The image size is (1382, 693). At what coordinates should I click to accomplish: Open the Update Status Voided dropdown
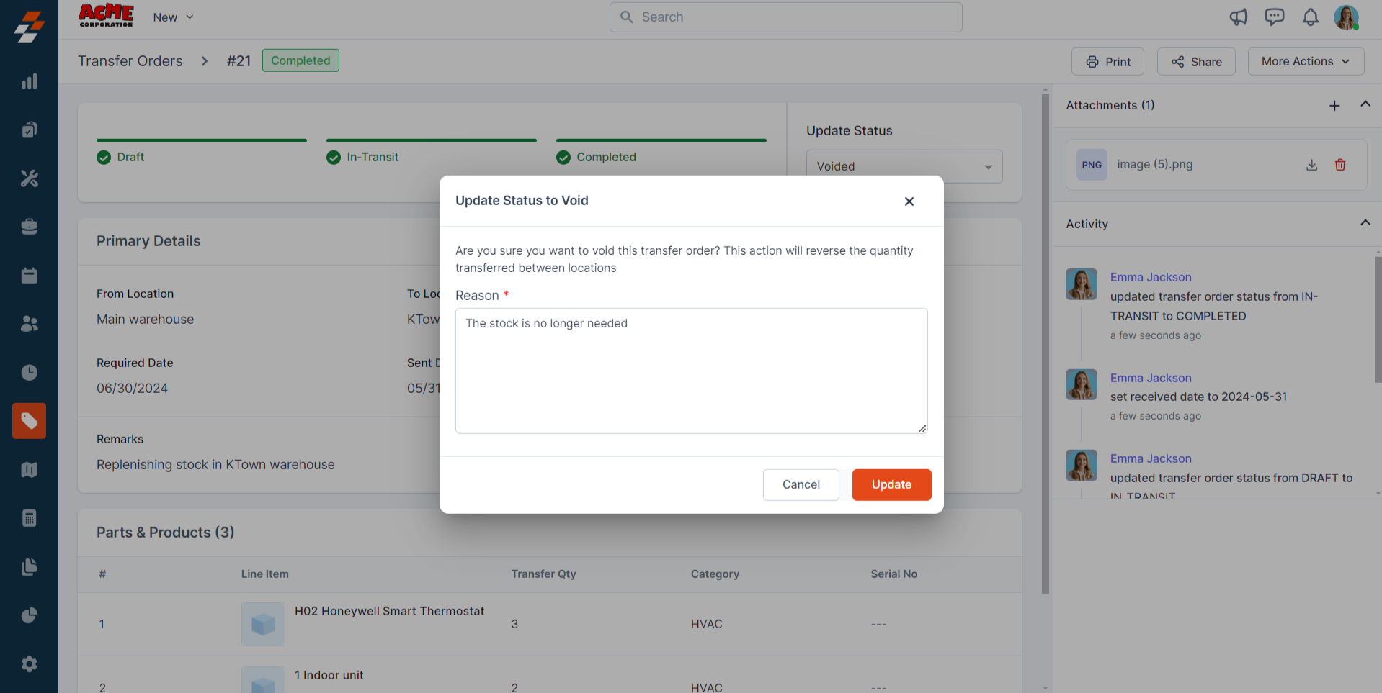(904, 166)
